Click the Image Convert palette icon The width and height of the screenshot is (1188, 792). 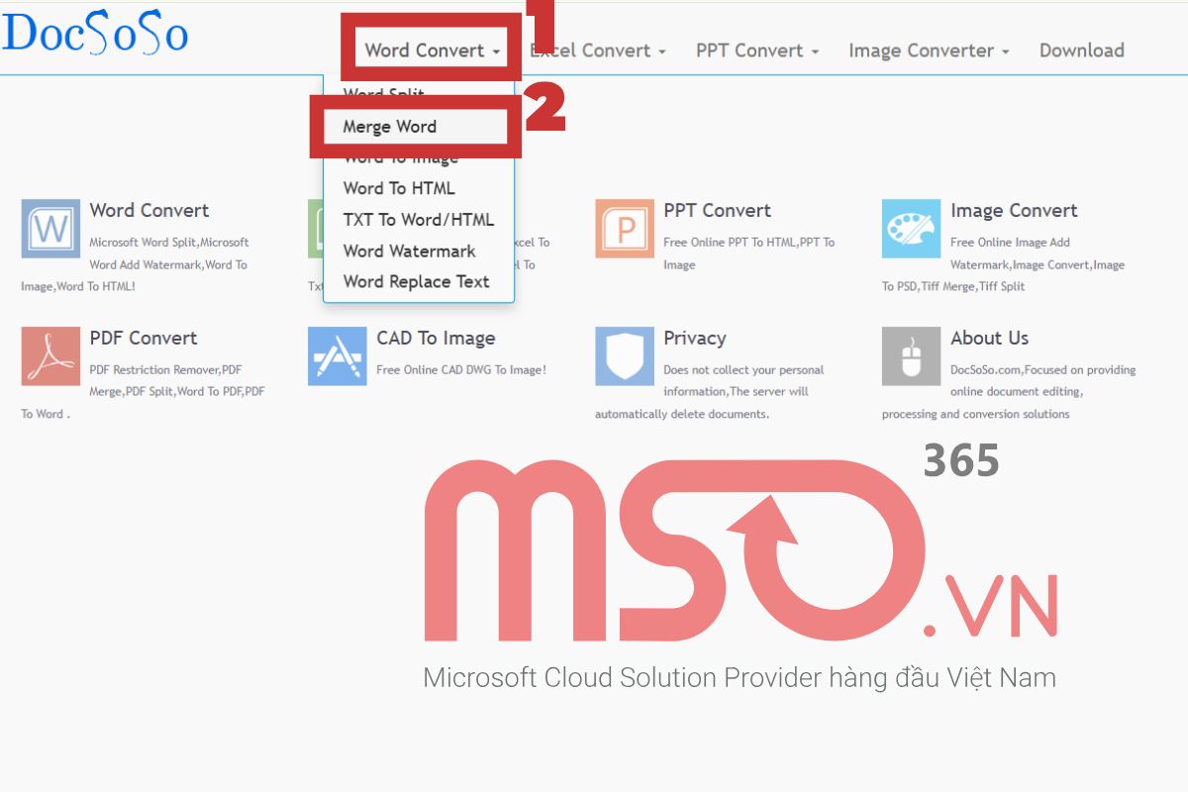tap(912, 229)
